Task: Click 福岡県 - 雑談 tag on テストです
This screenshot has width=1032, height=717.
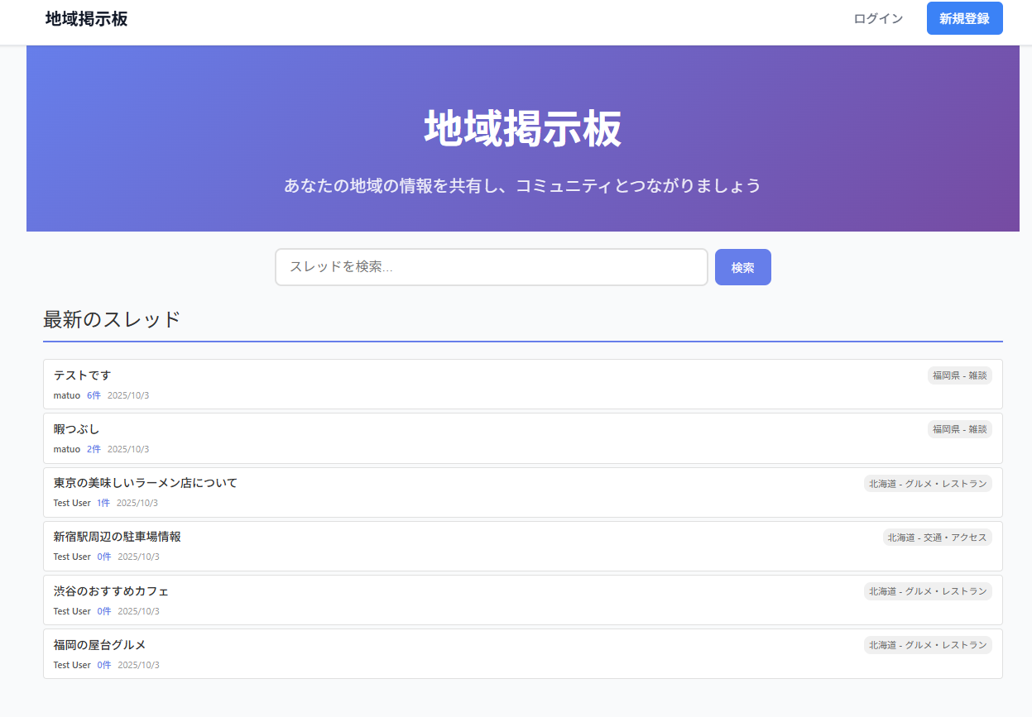Action: pyautogui.click(x=959, y=375)
